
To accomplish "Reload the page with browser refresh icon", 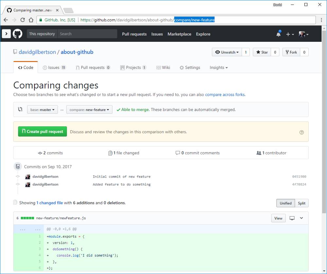I will pyautogui.click(x=23, y=20).
